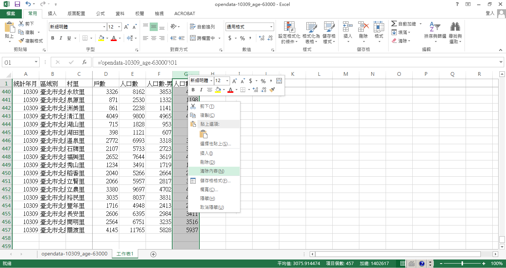Click inside the formula bar text

pyautogui.click(x=259, y=62)
